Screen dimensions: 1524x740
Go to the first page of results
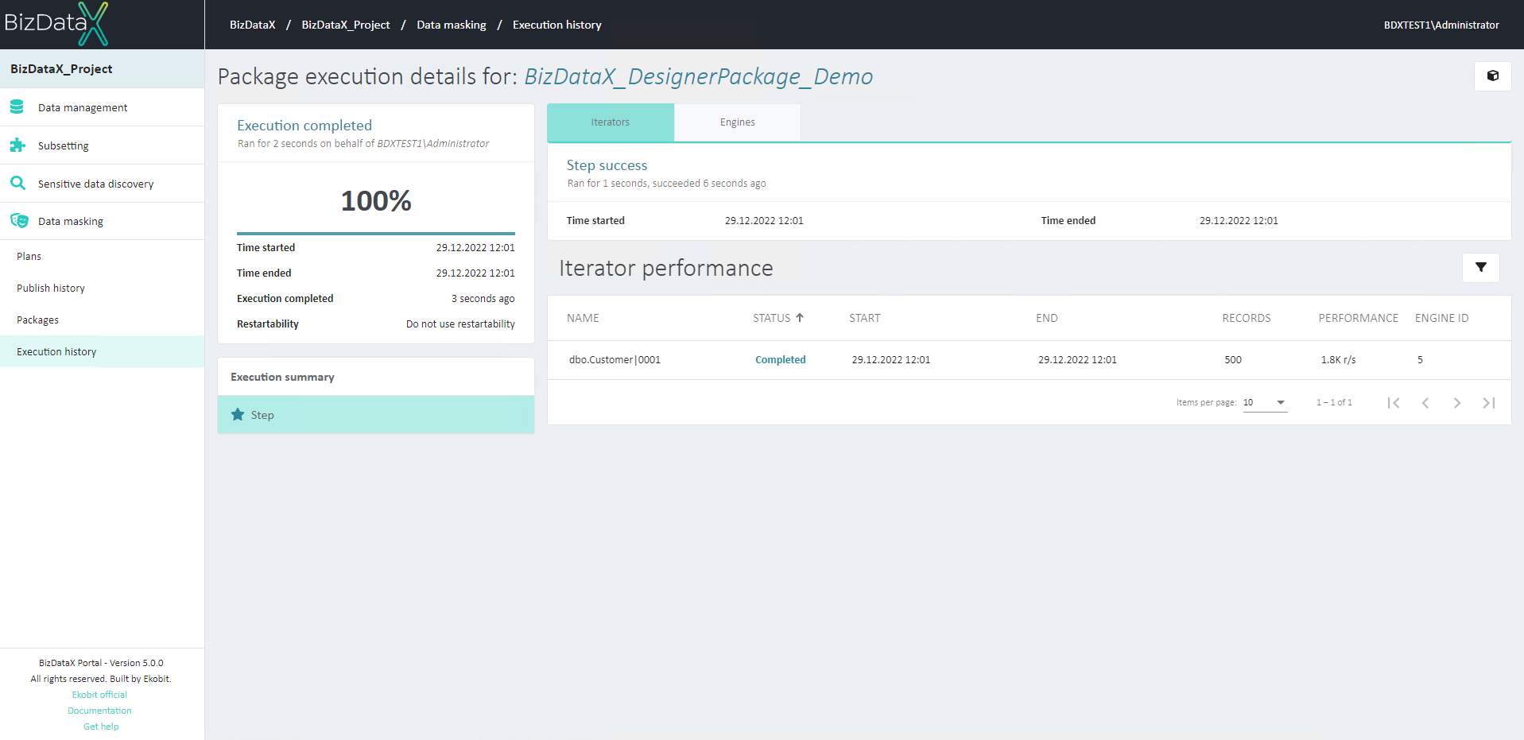pyautogui.click(x=1393, y=403)
